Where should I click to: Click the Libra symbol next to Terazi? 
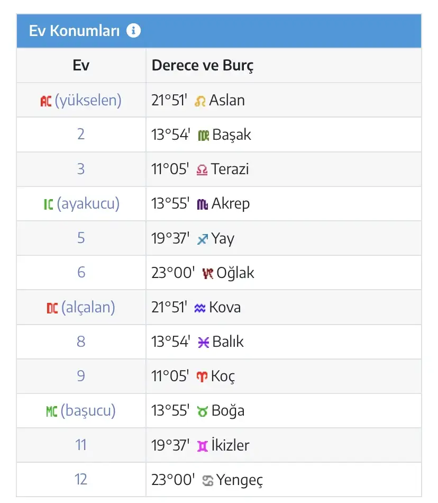tap(202, 170)
